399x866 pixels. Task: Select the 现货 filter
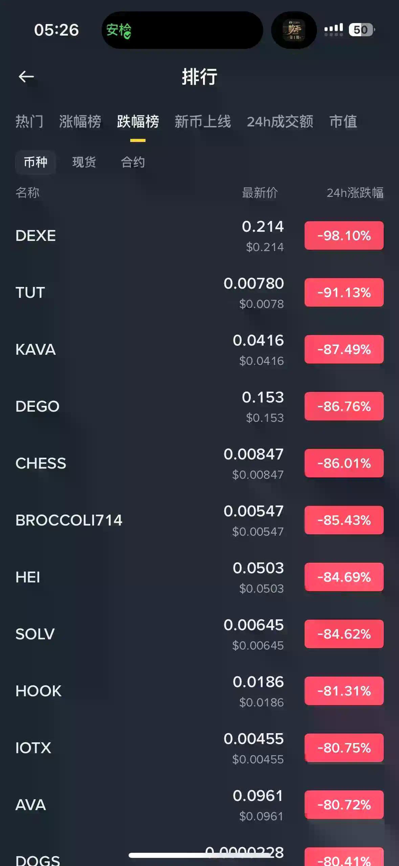84,162
